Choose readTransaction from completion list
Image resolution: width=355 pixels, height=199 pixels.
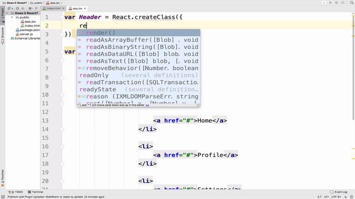tap(138, 82)
